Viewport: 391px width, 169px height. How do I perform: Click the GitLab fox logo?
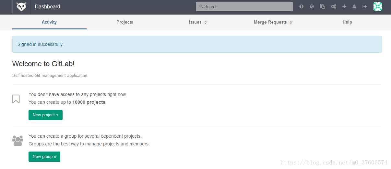21,7
